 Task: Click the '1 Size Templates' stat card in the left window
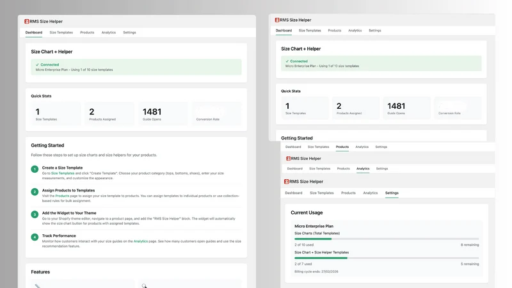(x=56, y=114)
